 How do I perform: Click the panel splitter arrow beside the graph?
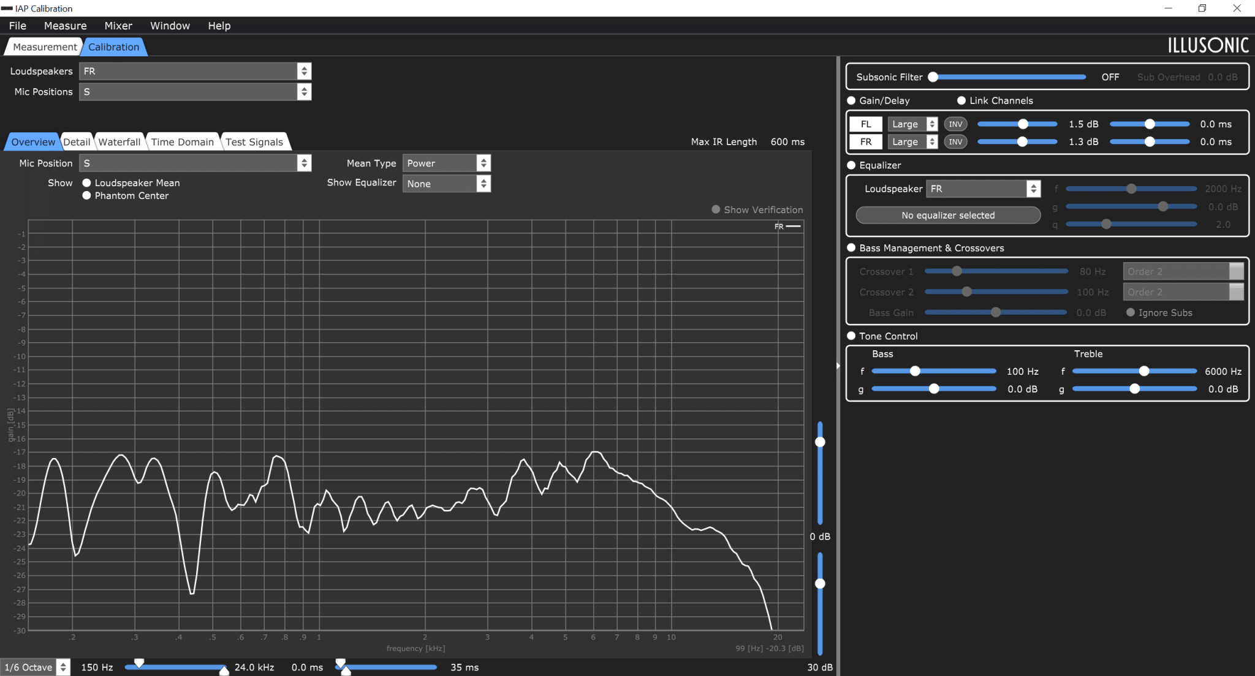[x=838, y=366]
